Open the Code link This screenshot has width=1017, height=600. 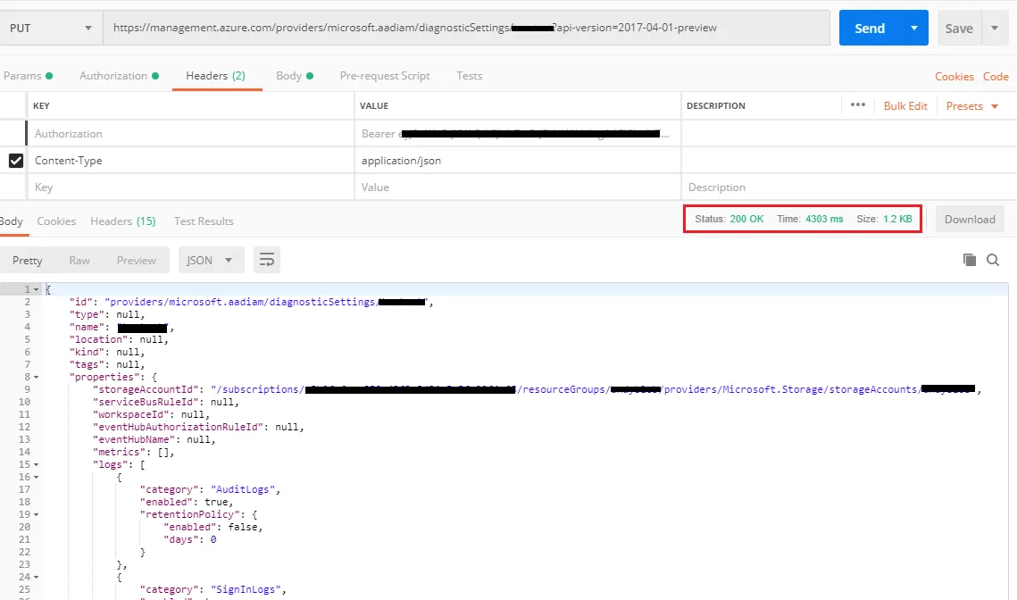tap(996, 77)
